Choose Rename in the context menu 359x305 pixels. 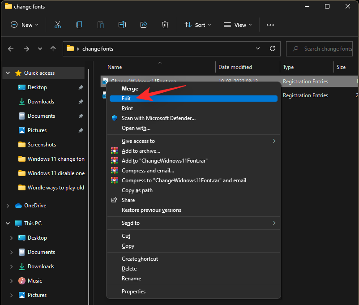193,279
